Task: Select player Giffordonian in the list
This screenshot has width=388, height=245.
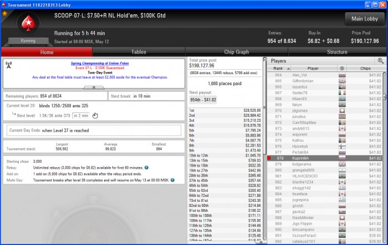Action: (325, 81)
